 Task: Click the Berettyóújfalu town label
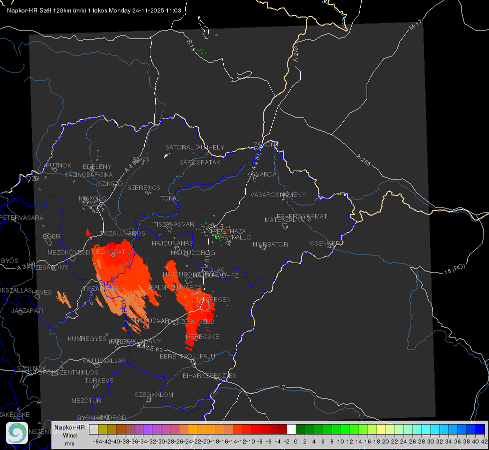coord(187,356)
